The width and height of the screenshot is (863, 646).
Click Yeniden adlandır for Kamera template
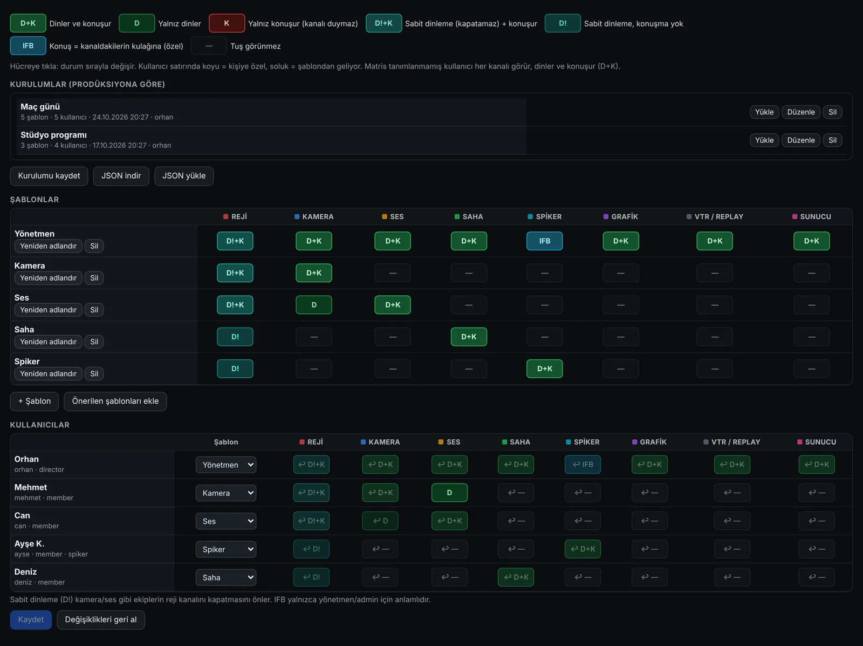[x=48, y=278]
